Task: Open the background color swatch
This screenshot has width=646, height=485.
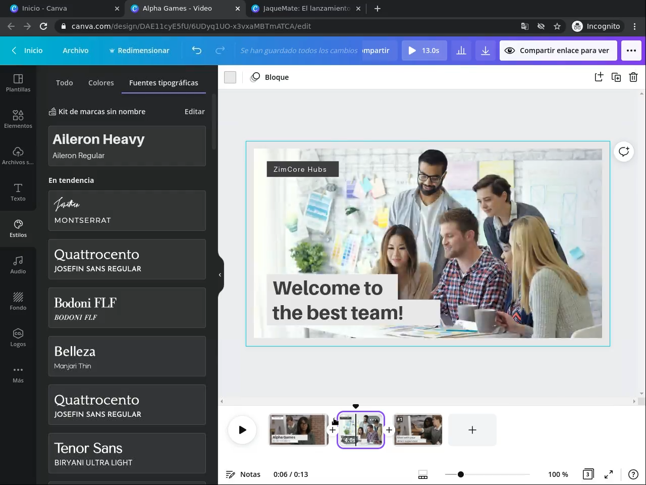Action: point(230,77)
